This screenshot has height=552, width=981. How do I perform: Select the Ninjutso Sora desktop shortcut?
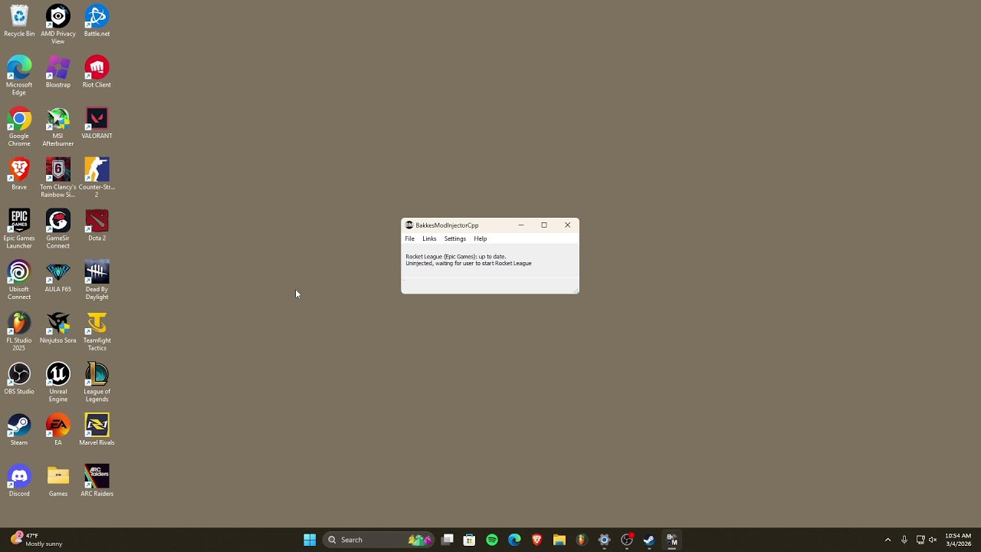tap(58, 327)
